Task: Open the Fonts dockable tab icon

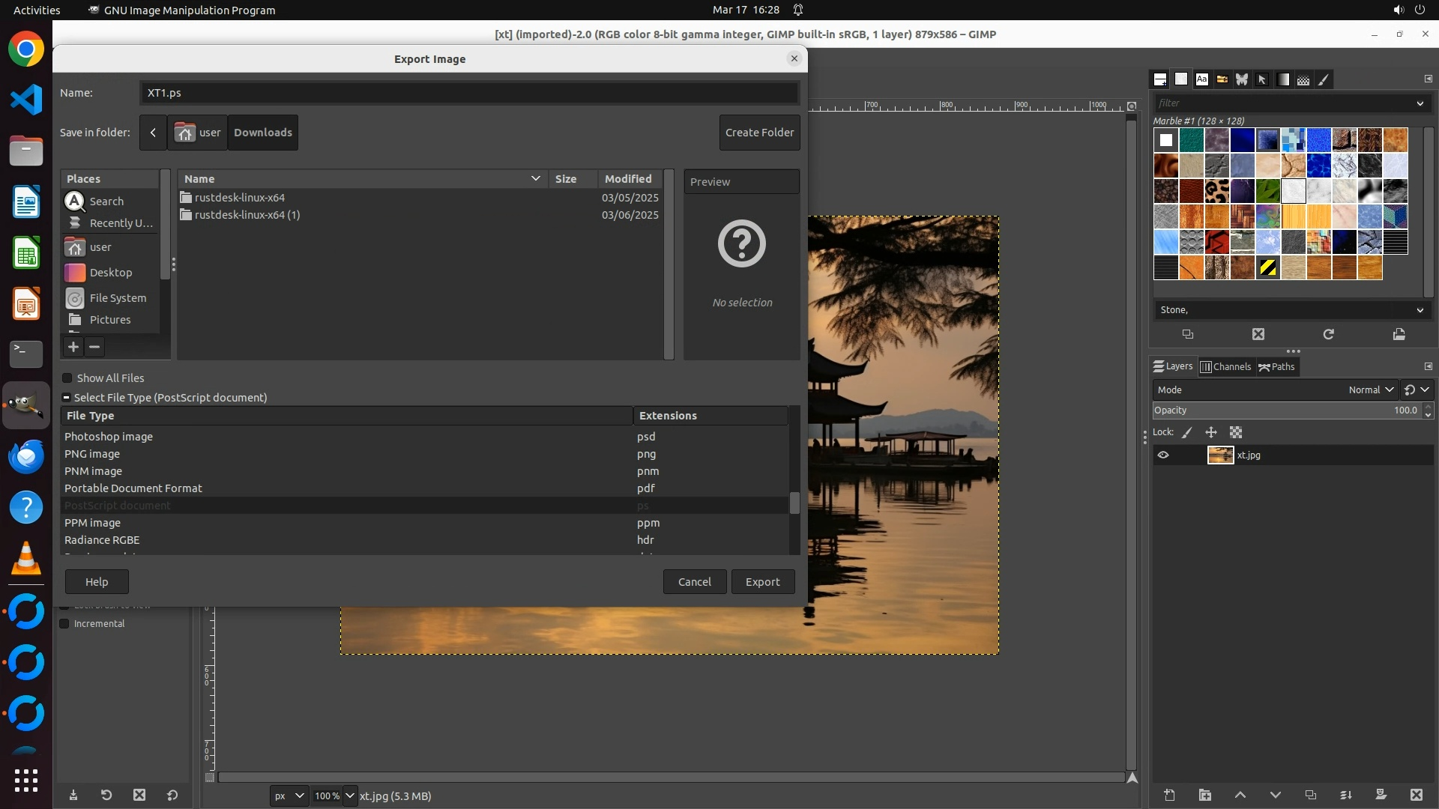Action: point(1202,79)
